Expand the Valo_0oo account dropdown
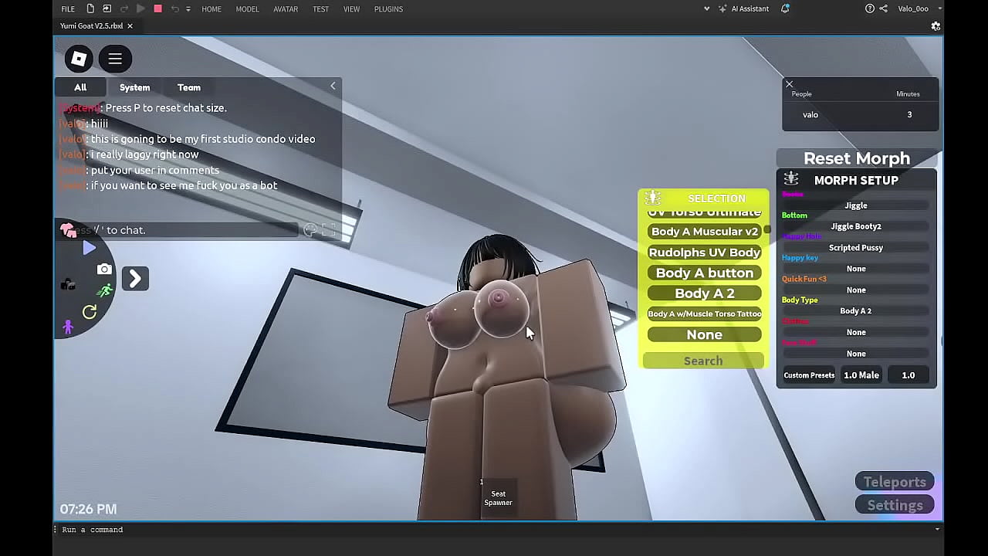This screenshot has height=556, width=988. 939,8
